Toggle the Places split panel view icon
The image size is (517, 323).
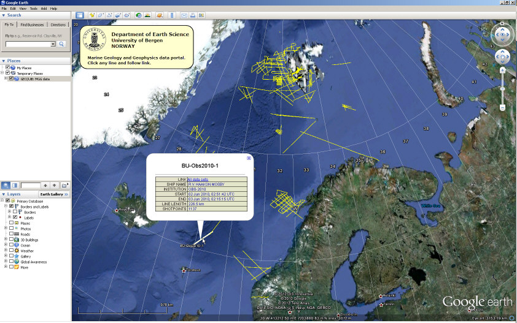(x=15, y=185)
